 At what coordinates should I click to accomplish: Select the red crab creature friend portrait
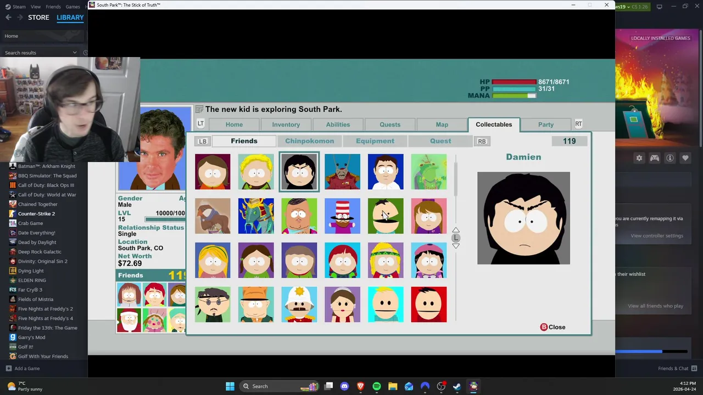click(342, 172)
